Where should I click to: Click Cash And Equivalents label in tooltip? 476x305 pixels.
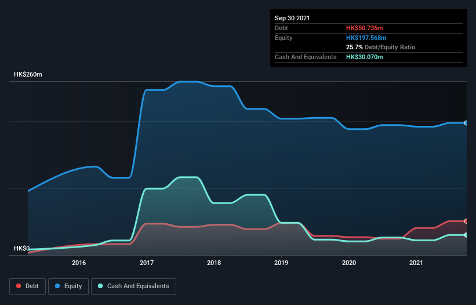tap(306, 57)
